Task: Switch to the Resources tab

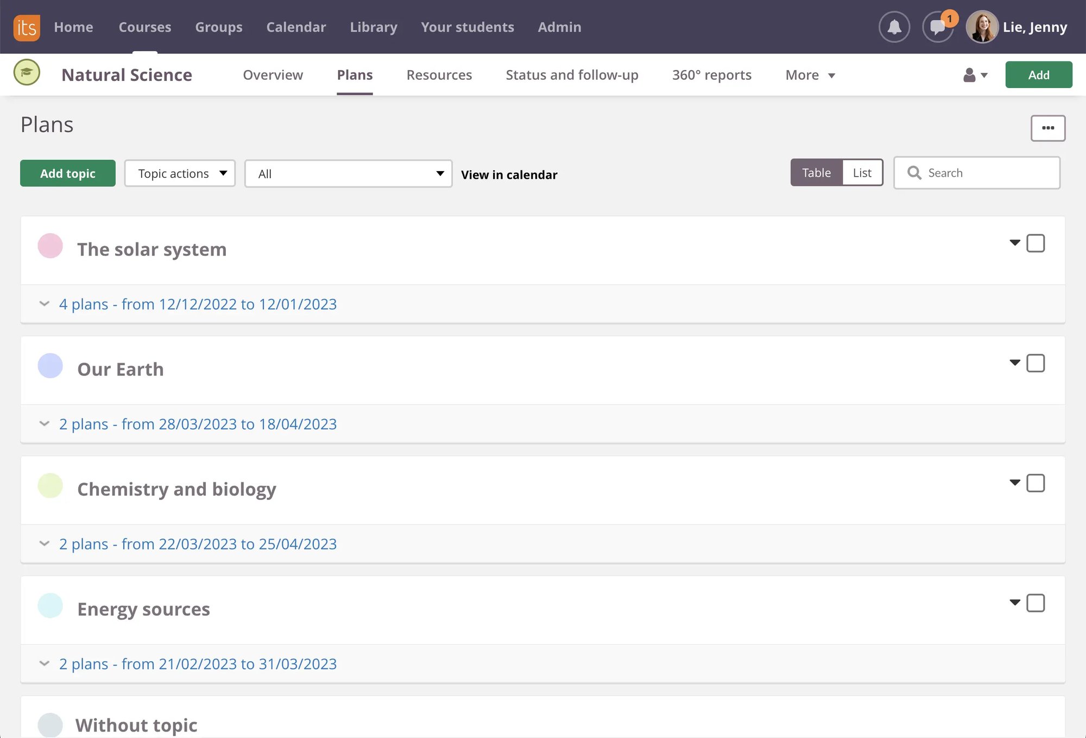Action: pyautogui.click(x=439, y=75)
